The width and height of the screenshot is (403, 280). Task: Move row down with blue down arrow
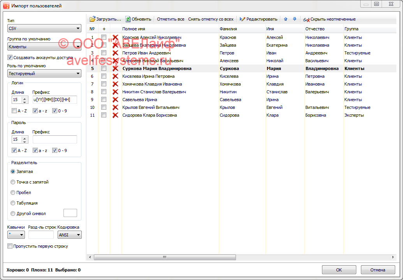click(294, 19)
